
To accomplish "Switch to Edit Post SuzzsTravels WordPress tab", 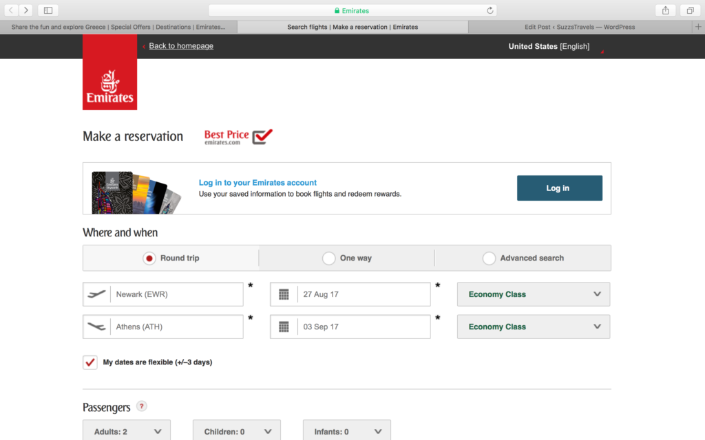I will tap(580, 27).
